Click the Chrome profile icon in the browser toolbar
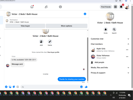Image resolution: width=133 pixels, height=100 pixels. click(126, 1)
